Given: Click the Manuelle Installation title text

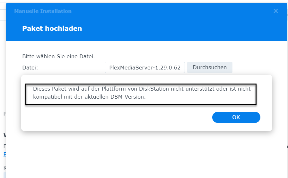Looking at the screenshot, I should (x=43, y=11).
